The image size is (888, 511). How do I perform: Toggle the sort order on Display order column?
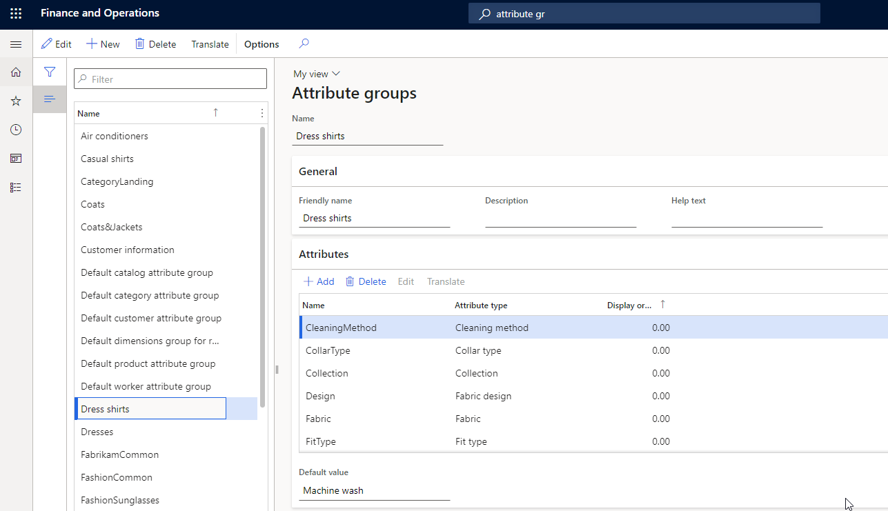point(630,305)
